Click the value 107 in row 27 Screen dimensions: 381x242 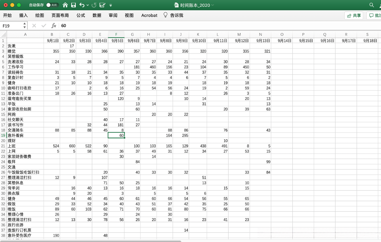click(x=105, y=177)
